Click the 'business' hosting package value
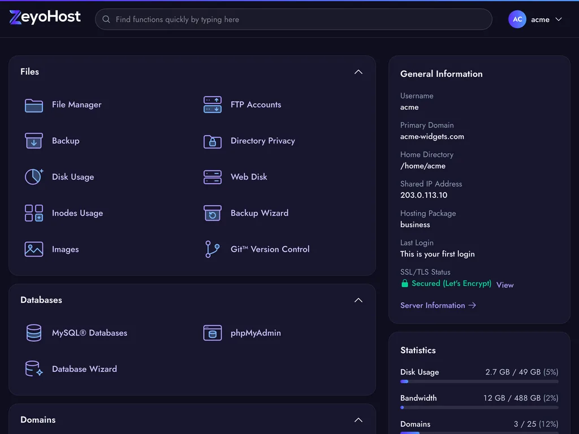Screen dimensions: 579x434 tap(415, 225)
